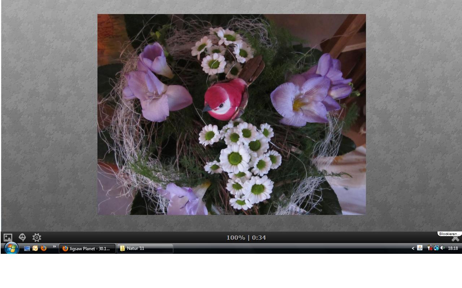
Task: Switch to Jigsaw Planet Firefox taskbar window
Action: 87,248
